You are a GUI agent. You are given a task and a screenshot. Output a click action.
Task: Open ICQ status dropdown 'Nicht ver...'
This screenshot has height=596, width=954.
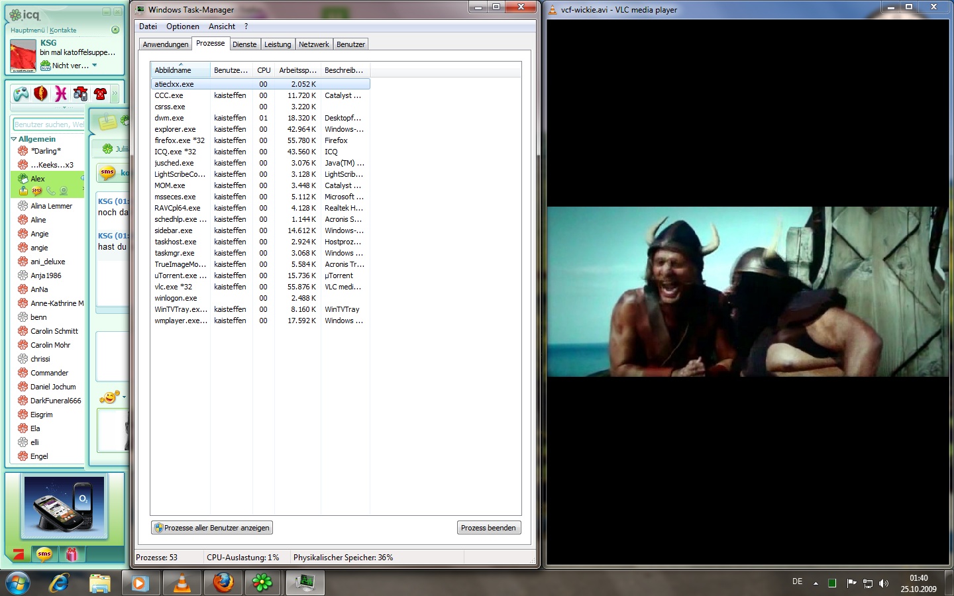pyautogui.click(x=69, y=66)
